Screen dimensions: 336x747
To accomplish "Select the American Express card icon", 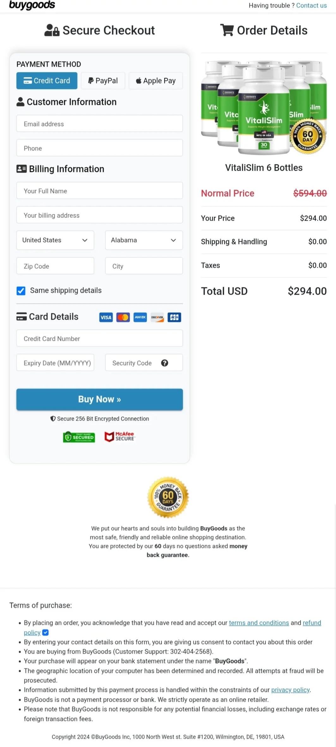I will pos(140,317).
